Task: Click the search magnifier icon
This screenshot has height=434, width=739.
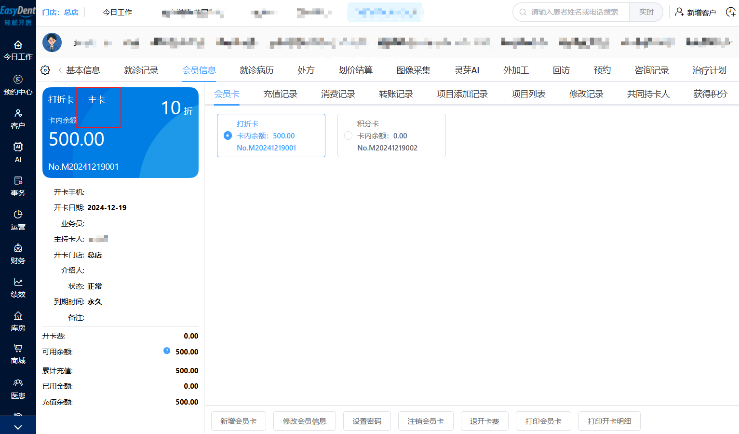Action: point(523,12)
